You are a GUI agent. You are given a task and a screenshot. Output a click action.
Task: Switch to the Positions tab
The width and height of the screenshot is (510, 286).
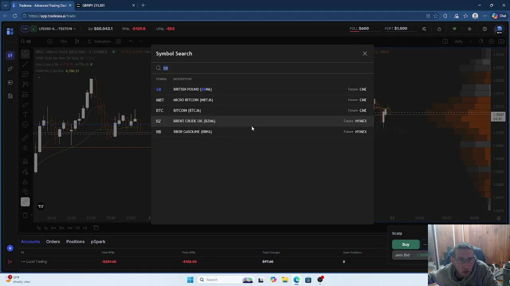click(75, 242)
